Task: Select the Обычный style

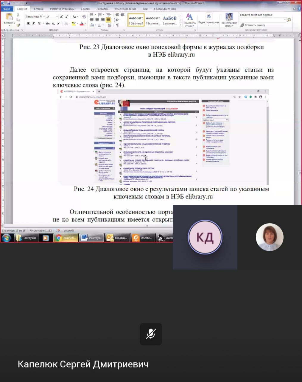Action: 136,20
